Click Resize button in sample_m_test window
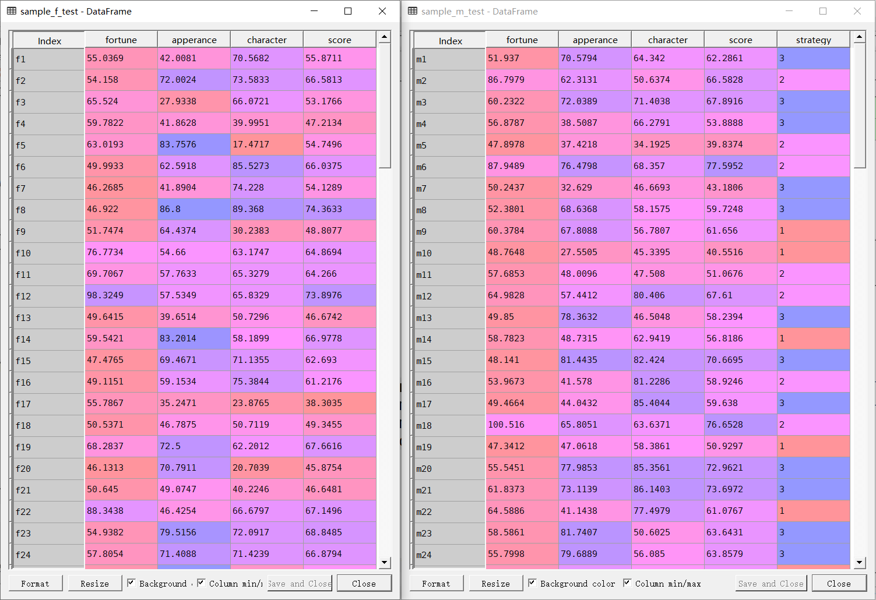 tap(495, 583)
